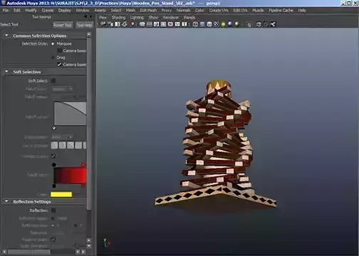Choose the first curve preset button
Screen dimensions: 359x256
(x=54, y=145)
